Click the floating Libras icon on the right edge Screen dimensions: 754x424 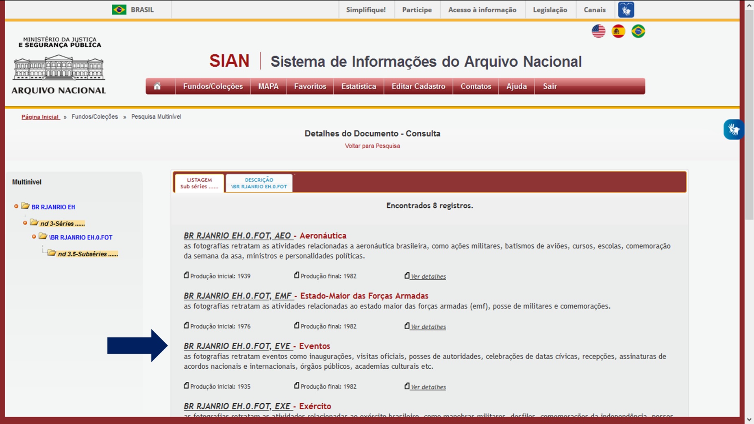coord(734,129)
